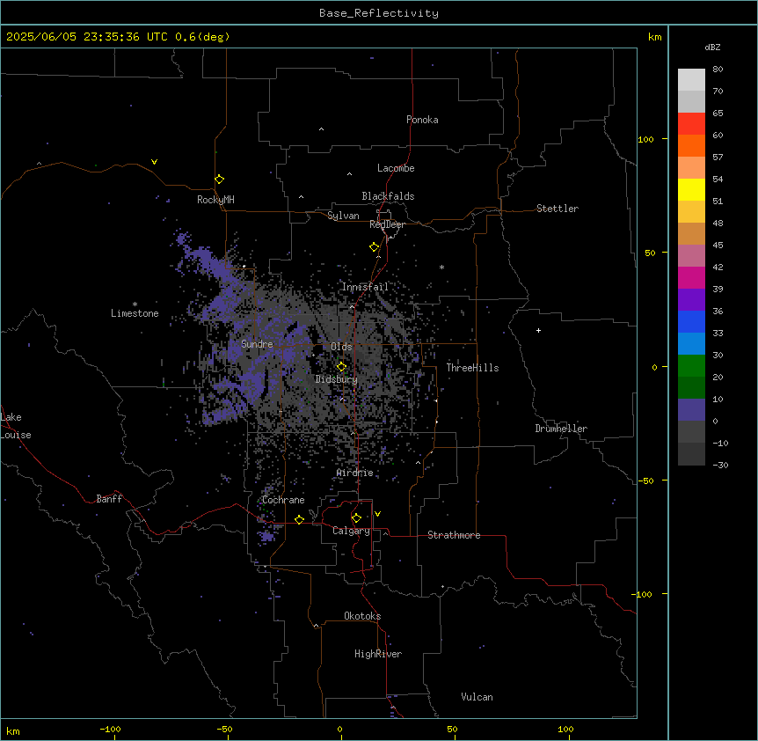Image resolution: width=758 pixels, height=741 pixels.
Task: Select the Sundre label
Action: click(257, 344)
